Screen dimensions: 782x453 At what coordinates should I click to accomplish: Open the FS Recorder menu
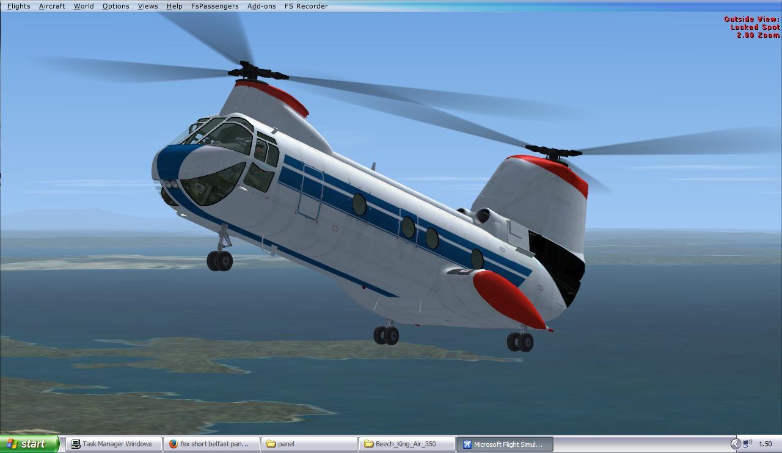pyautogui.click(x=306, y=6)
